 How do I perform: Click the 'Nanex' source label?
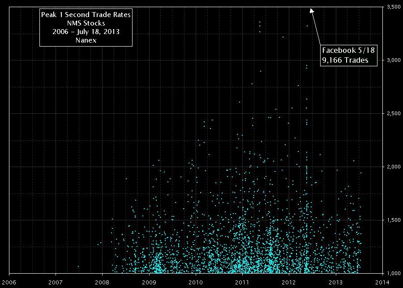[86, 40]
